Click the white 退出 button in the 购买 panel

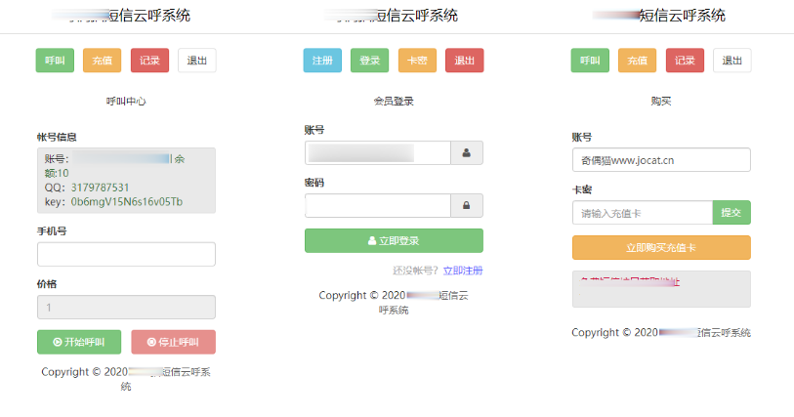pos(731,61)
